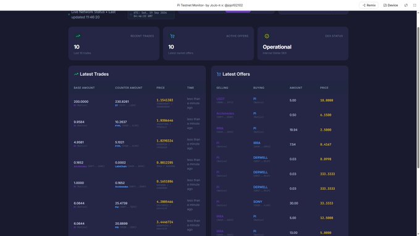Screen dimensions: 420x236
Task: Click offer price 12.5000
Action: (327, 218)
